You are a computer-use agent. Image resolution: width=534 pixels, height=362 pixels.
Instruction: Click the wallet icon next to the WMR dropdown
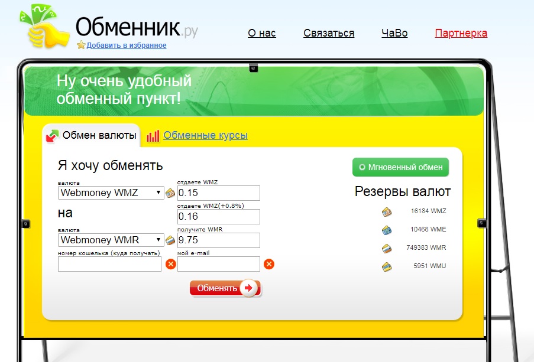tap(170, 240)
